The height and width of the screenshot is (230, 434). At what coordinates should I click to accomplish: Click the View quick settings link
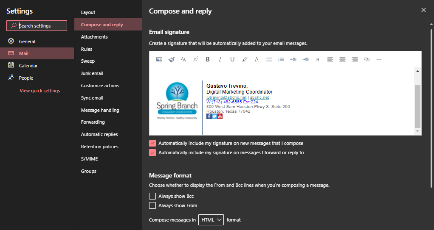[x=39, y=91]
